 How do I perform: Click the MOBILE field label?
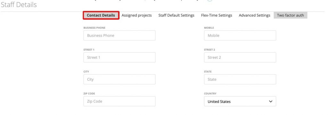(x=209, y=28)
